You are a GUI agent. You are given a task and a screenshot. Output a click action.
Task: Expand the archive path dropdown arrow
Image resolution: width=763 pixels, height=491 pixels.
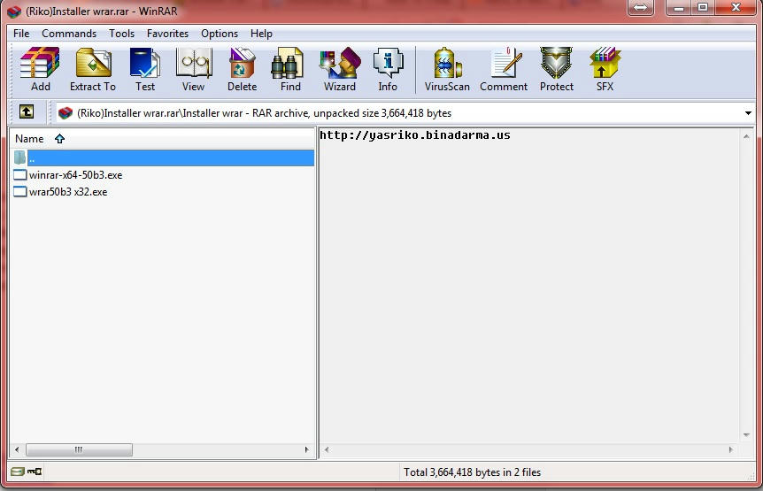tap(748, 113)
